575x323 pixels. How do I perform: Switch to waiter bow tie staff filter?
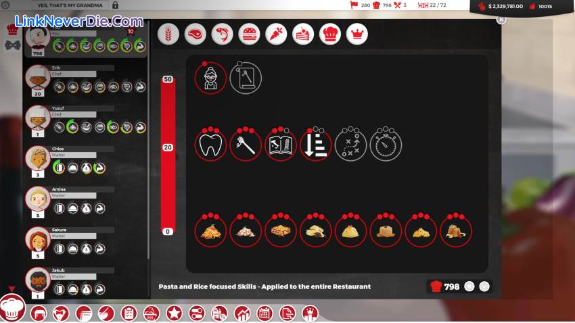[11, 46]
